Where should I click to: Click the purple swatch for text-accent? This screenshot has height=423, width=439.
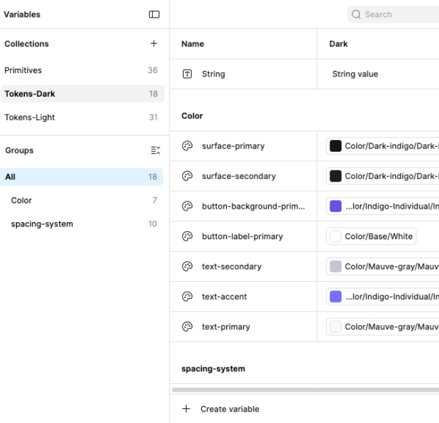tap(336, 297)
